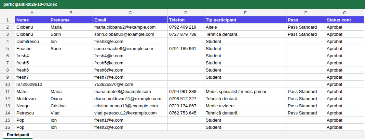Select cell sorin.enache9@example.com

pos(130,49)
